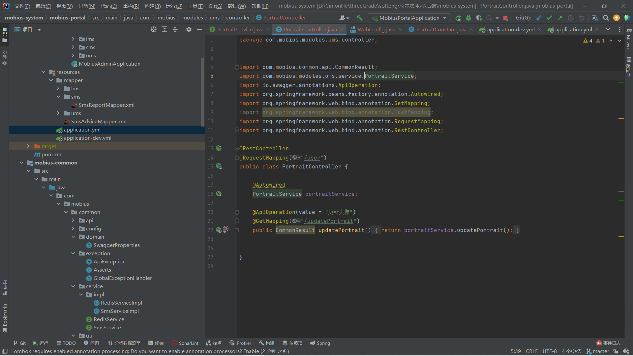Open project panel settings gear
Screen dimensions: 633x356
[x=189, y=29]
